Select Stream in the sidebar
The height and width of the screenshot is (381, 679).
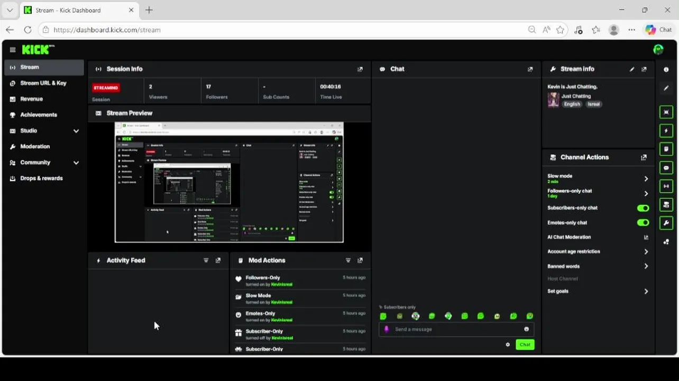pos(44,67)
